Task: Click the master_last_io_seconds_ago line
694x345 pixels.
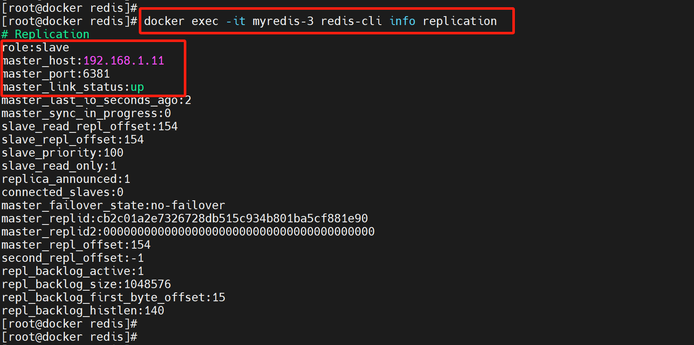Action: [x=96, y=101]
